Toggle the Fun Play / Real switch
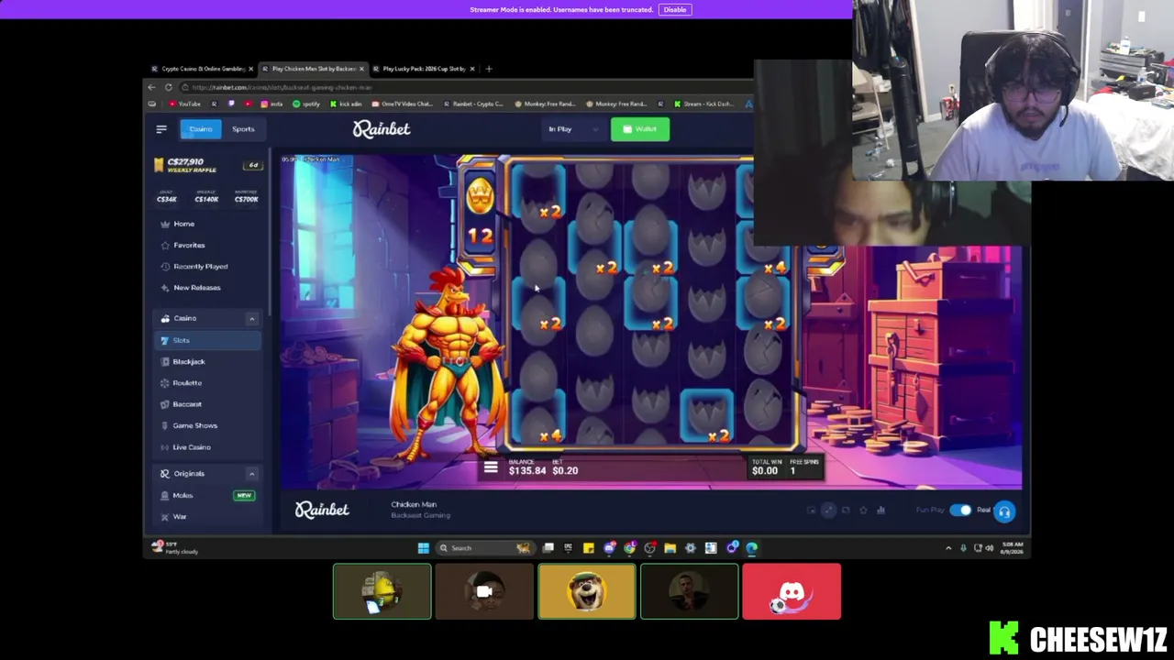Viewport: 1174px width, 660px height. pos(959,511)
